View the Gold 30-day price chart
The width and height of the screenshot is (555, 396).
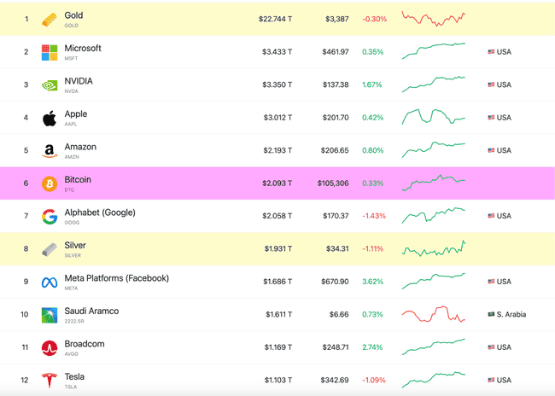coord(434,18)
